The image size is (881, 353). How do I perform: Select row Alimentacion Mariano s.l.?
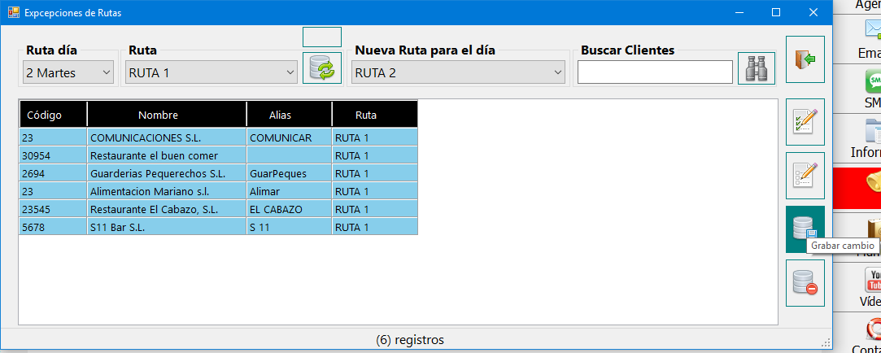click(219, 192)
